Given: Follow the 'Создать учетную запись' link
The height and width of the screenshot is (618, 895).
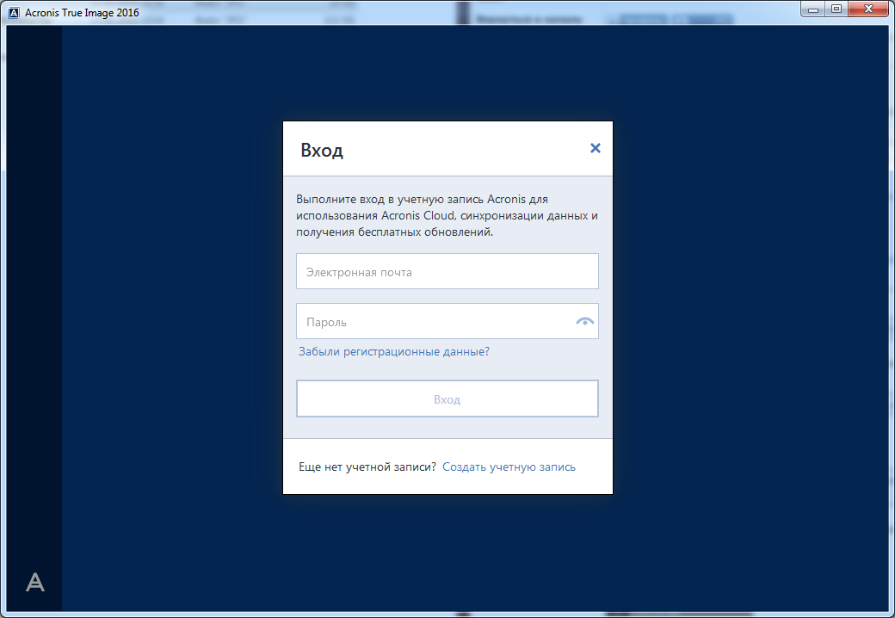Looking at the screenshot, I should coord(509,467).
